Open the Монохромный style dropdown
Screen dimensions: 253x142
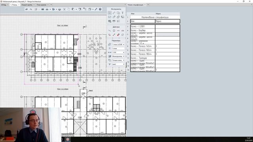tap(118, 56)
